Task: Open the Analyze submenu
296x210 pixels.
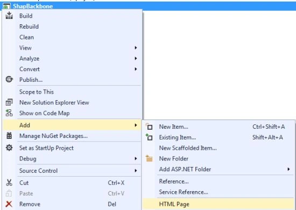Action: pyautogui.click(x=72, y=59)
